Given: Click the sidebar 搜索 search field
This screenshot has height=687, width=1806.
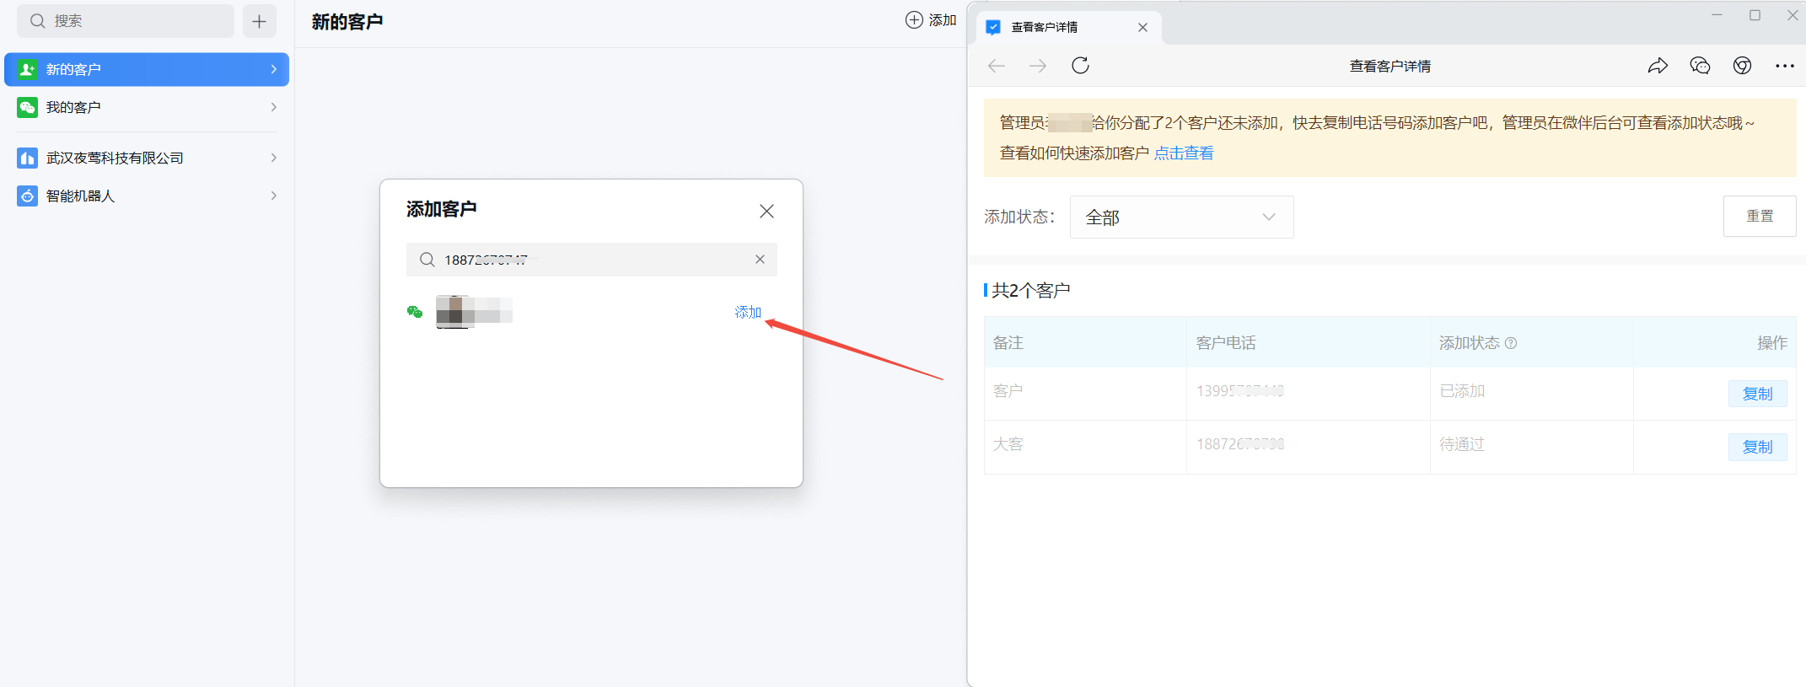Looking at the screenshot, I should (x=126, y=21).
